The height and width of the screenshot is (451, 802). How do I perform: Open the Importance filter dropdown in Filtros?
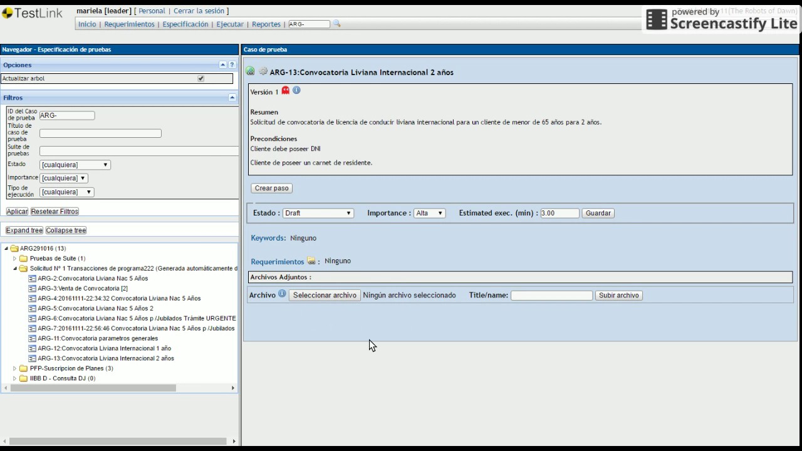[x=63, y=178]
